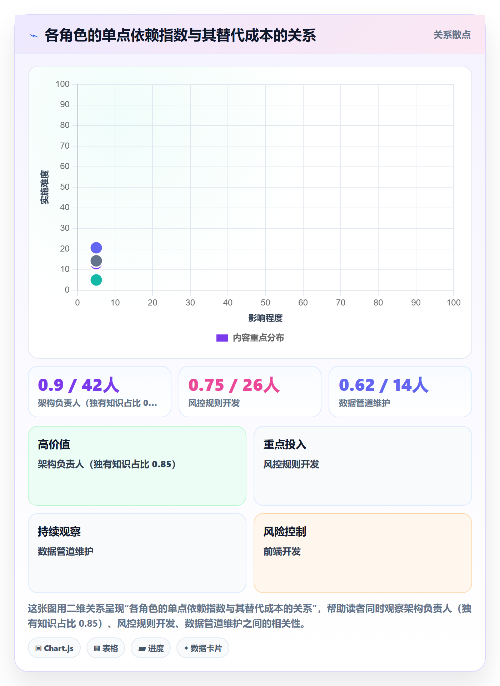Toggle the 内容重点分布 legend swatch
Image resolution: width=500 pixels, height=686 pixels.
pos(222,338)
